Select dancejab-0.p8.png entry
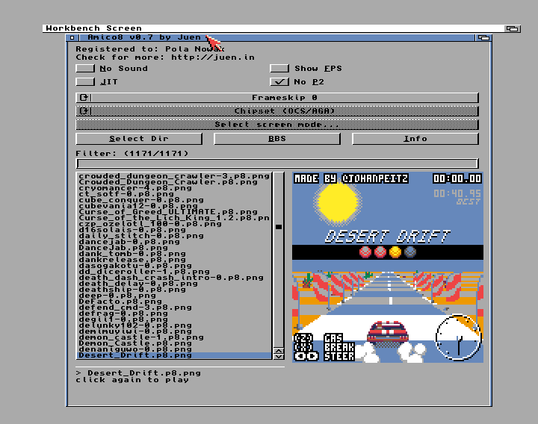The image size is (538, 424). pos(174,242)
